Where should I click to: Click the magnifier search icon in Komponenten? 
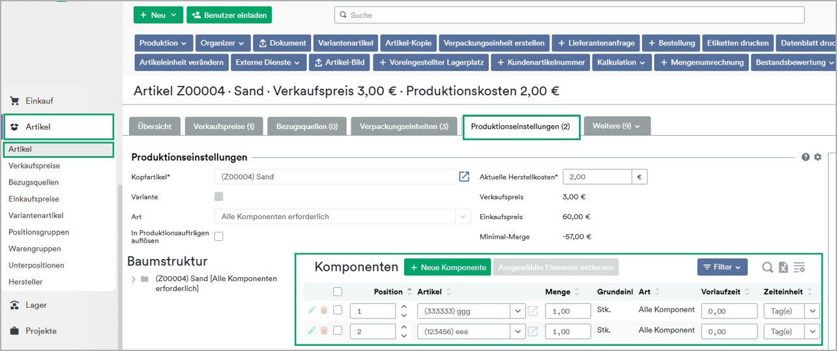[x=768, y=267]
